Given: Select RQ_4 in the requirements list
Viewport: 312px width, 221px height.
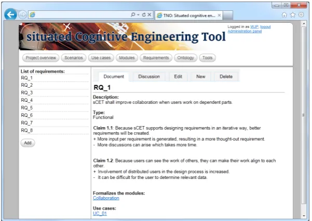Looking at the screenshot, I should pyautogui.click(x=55, y=100).
